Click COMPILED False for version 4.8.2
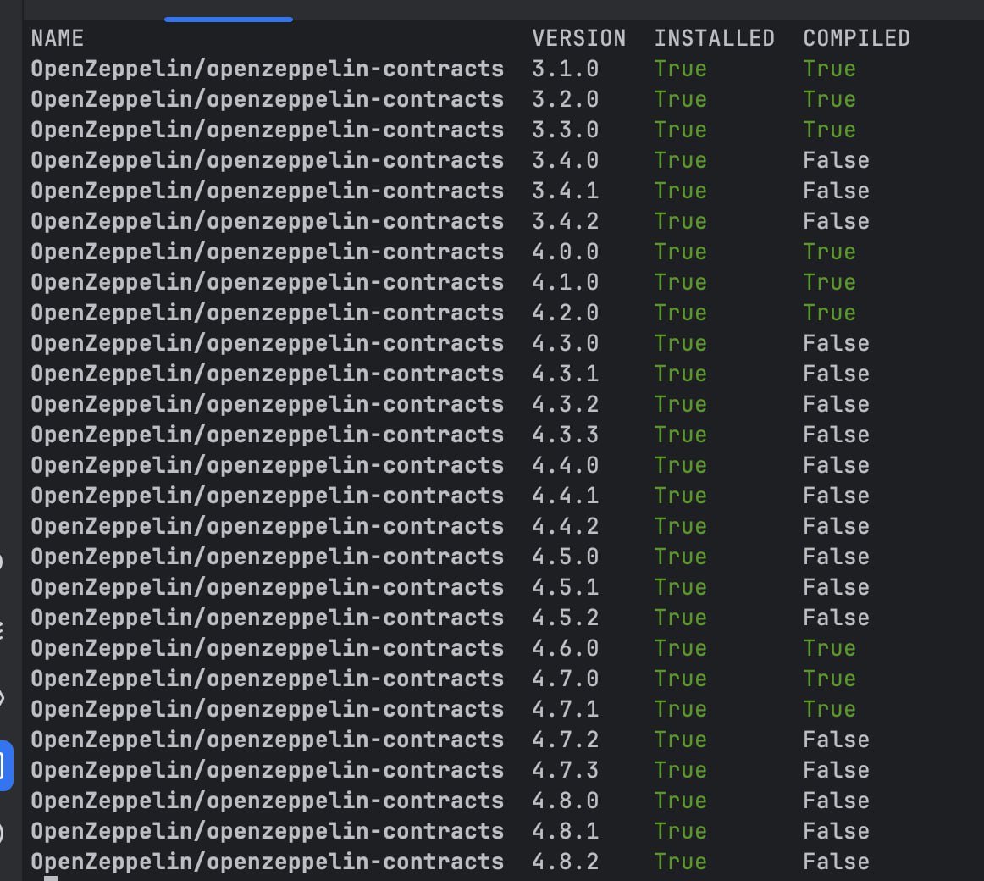984x881 pixels. click(x=836, y=862)
